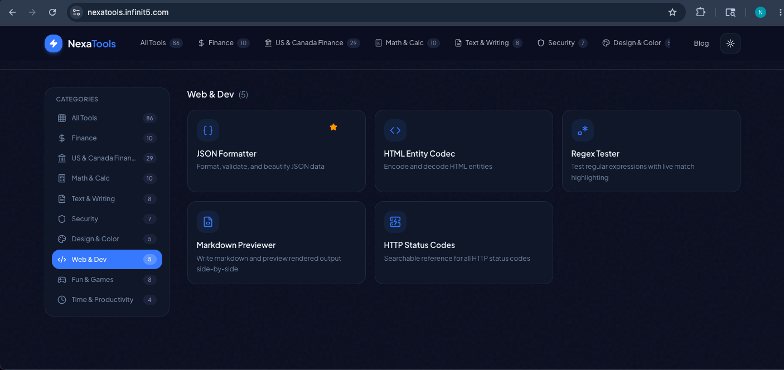The image size is (784, 370).
Task: Click the NexaTools lightning bolt logo
Action: [54, 43]
